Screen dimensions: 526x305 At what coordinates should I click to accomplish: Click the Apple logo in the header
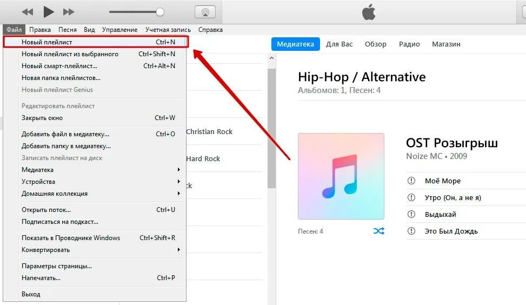point(369,12)
